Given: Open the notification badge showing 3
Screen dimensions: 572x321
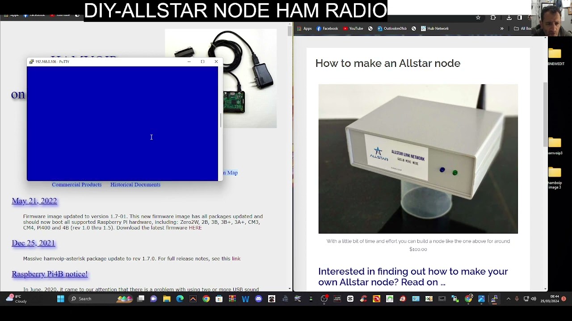Looking at the screenshot, I should click(564, 299).
